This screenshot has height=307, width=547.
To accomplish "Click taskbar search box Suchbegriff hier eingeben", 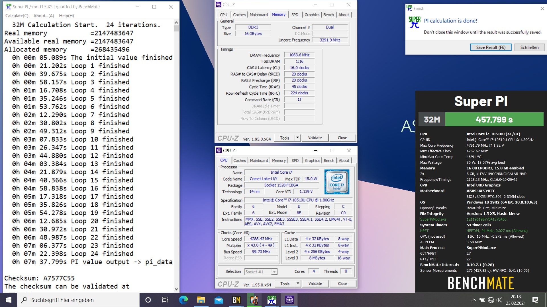I will (x=78, y=300).
